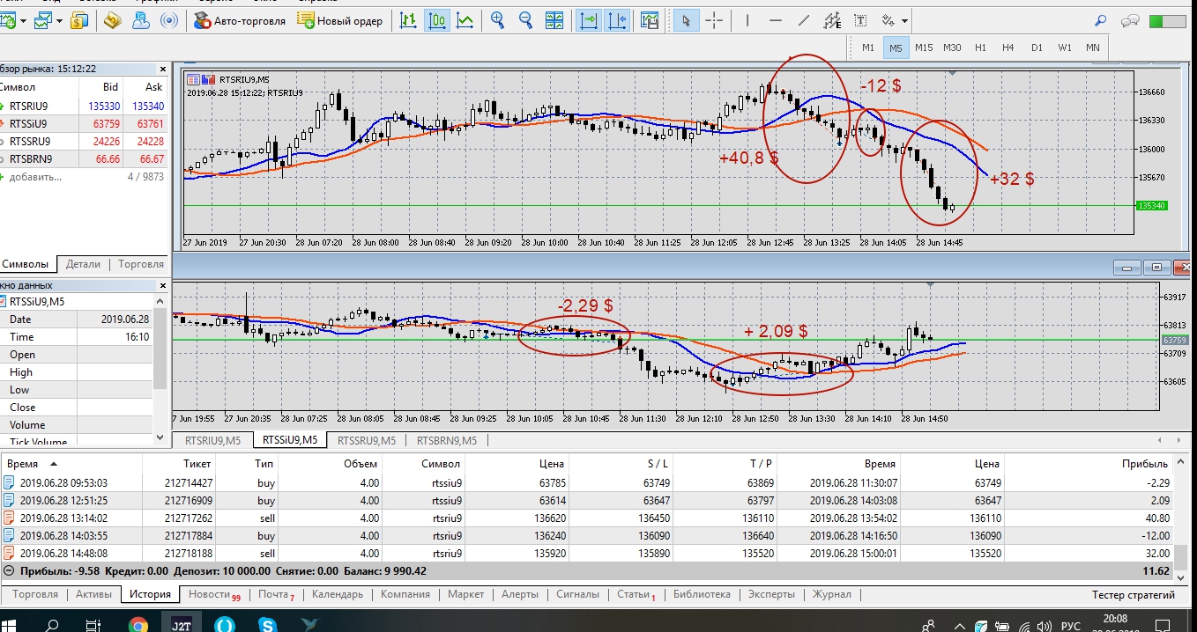Select the text label tool
The image size is (1197, 632).
(860, 20)
